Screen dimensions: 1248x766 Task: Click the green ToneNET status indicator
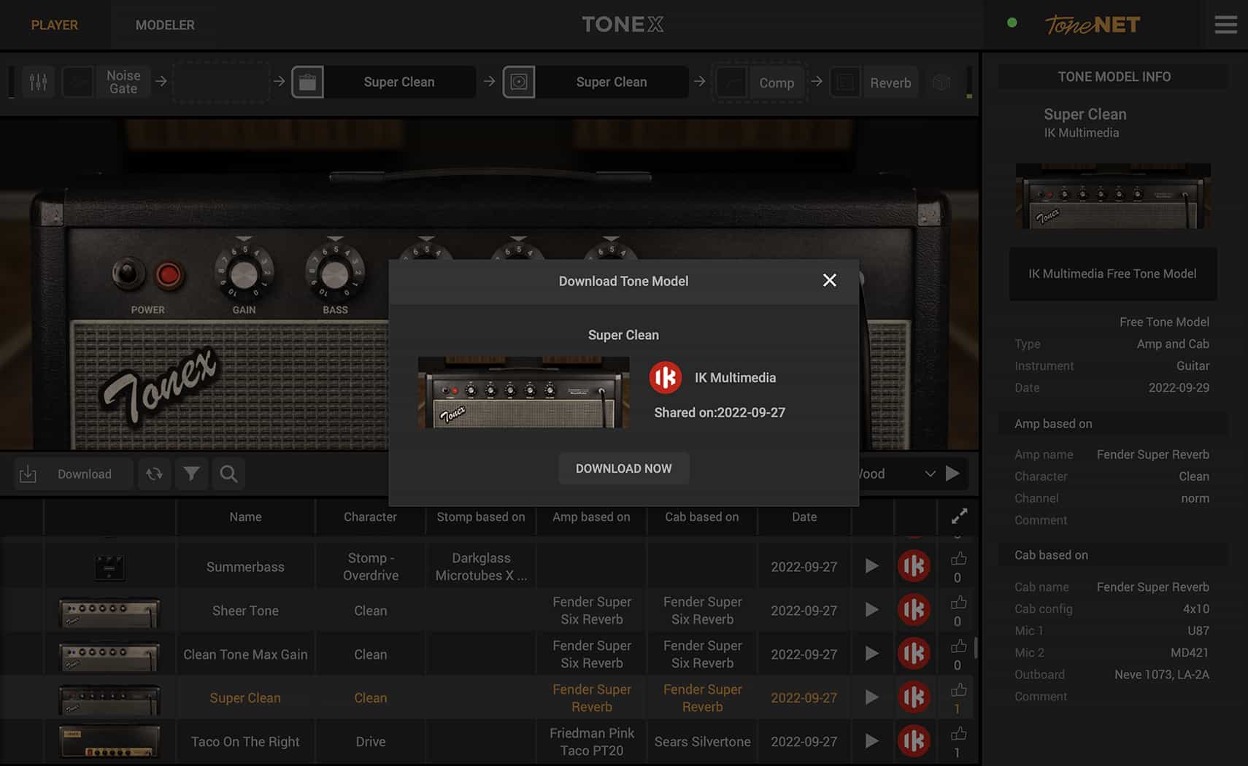(x=1012, y=23)
